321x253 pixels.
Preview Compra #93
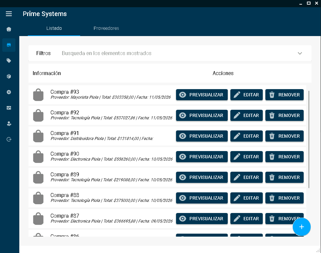[202, 95]
